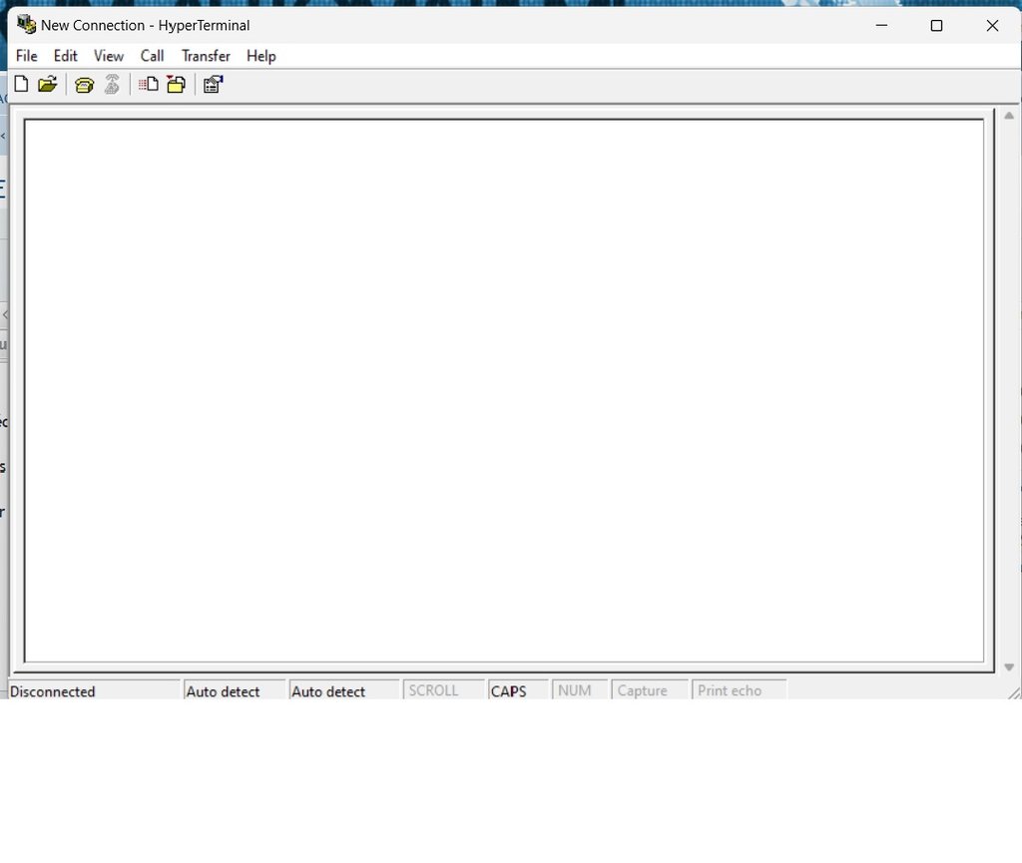Viewport: 1022px width, 863px height.
Task: Open the Transfer menu
Action: point(206,56)
